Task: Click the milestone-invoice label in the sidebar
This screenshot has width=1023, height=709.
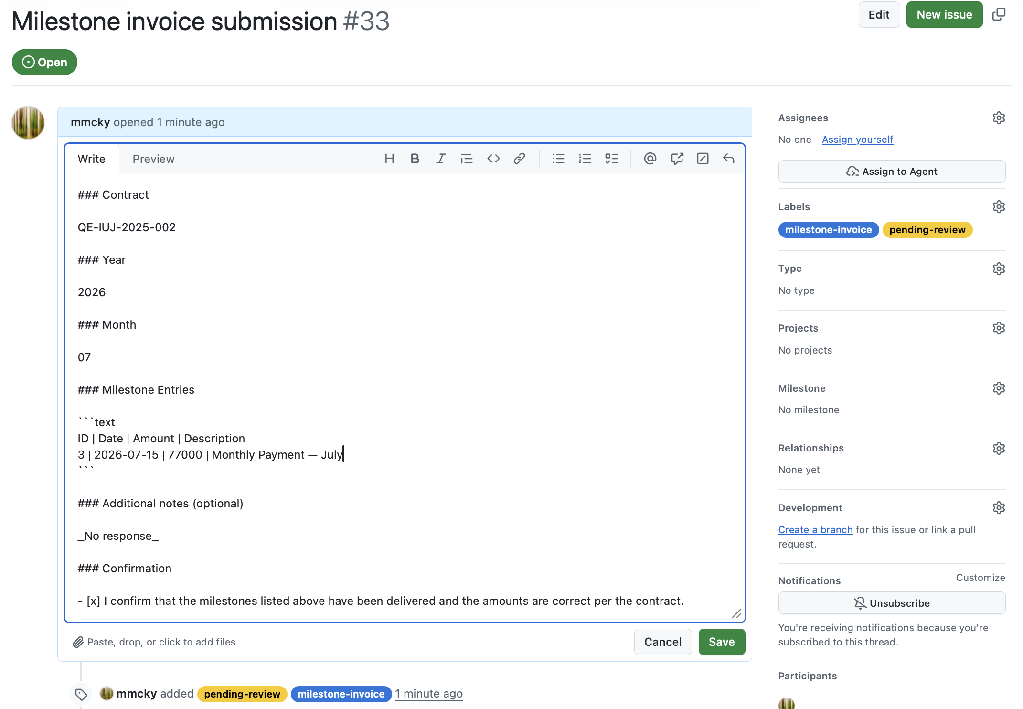Action: pyautogui.click(x=828, y=230)
